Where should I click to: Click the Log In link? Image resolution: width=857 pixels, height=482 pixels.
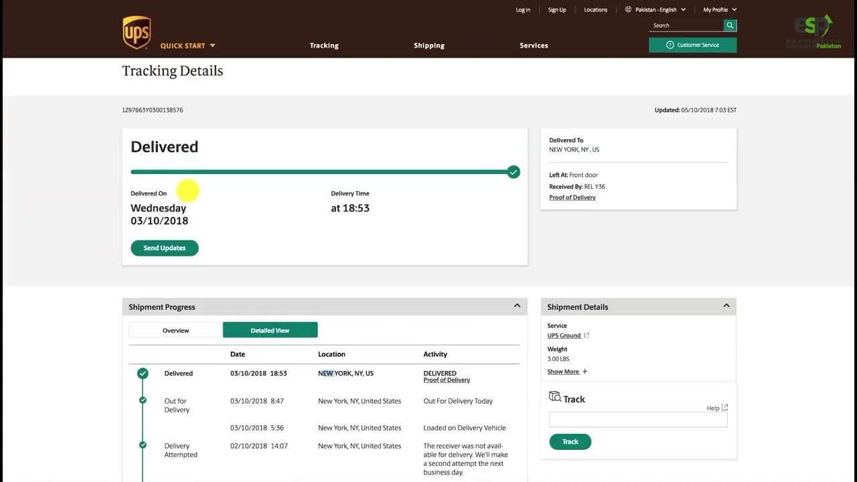523,9
